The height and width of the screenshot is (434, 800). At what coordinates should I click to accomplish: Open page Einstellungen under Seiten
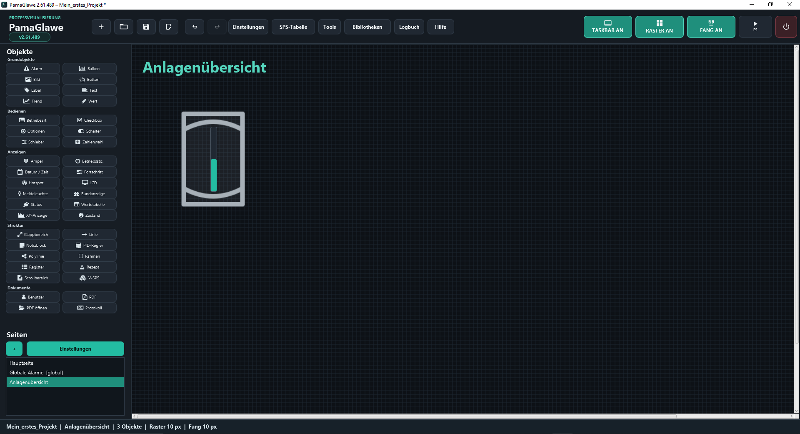click(75, 349)
